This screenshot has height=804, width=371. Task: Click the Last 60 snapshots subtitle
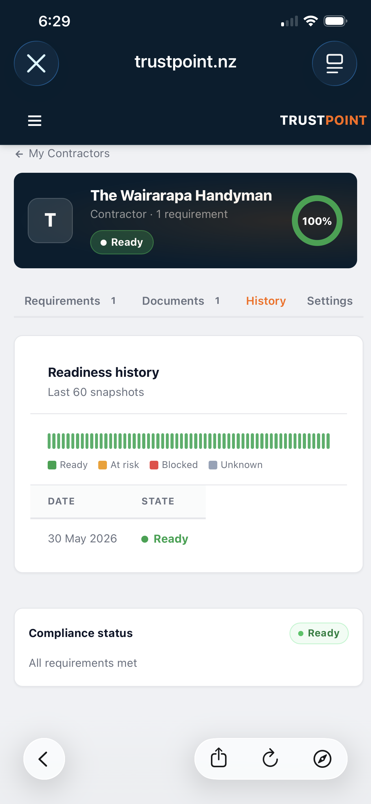click(x=96, y=392)
